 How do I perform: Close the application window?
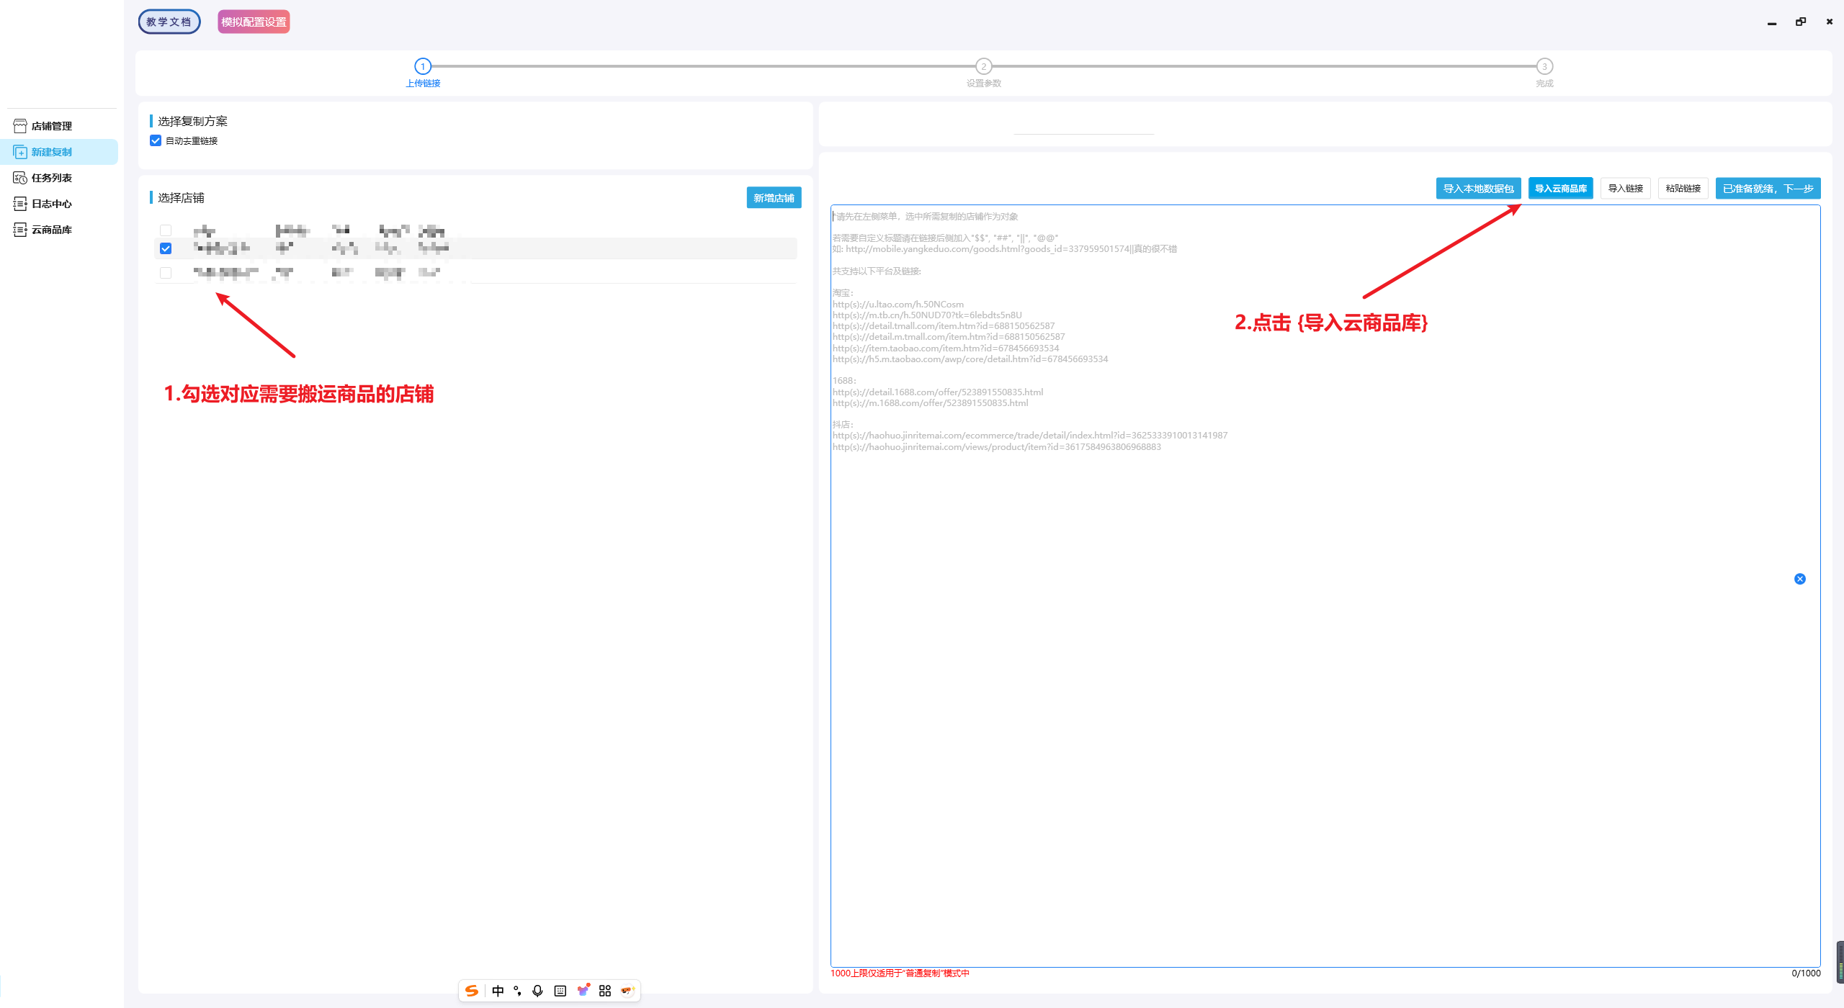1830,22
